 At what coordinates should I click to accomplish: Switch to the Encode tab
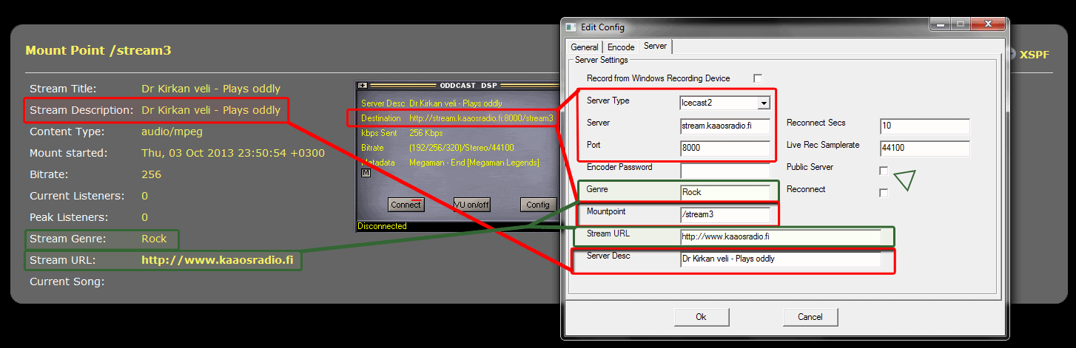(621, 47)
